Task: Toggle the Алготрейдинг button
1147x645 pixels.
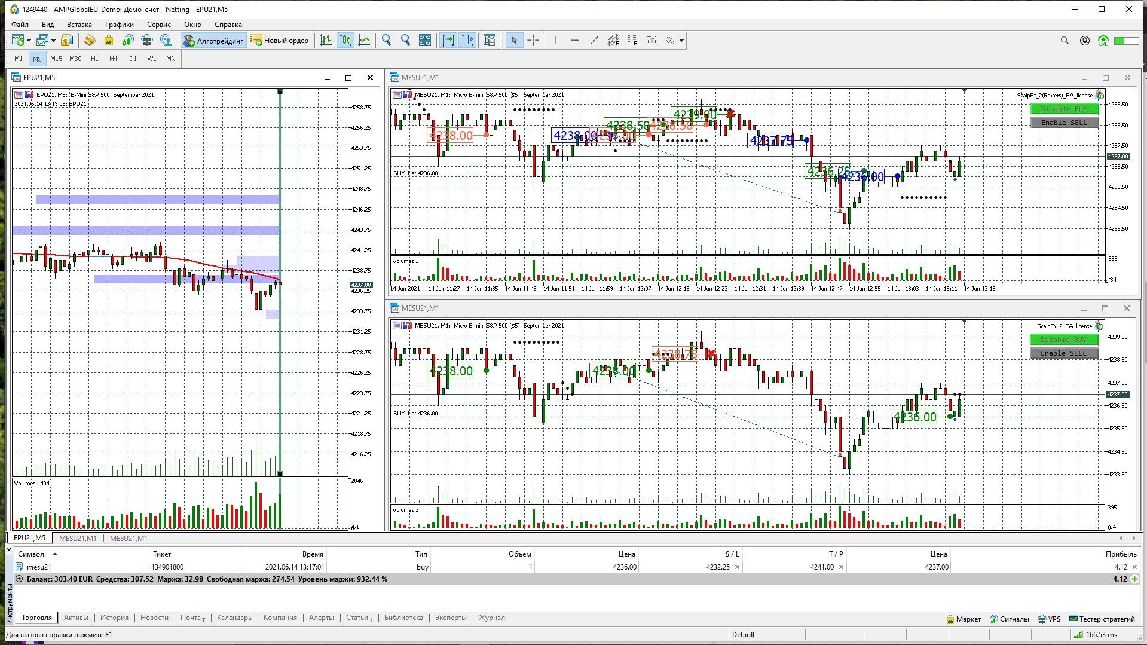Action: 214,41
